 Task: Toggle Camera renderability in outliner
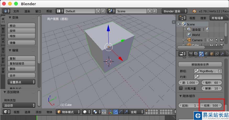coord(222,40)
